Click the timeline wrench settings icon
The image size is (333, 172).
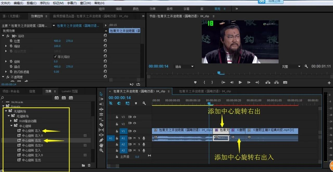tap(144, 103)
